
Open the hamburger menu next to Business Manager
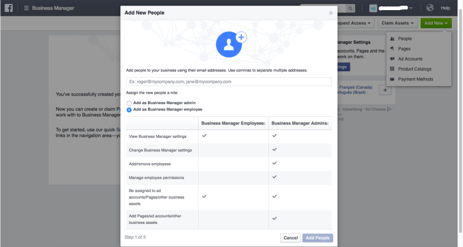(x=26, y=8)
